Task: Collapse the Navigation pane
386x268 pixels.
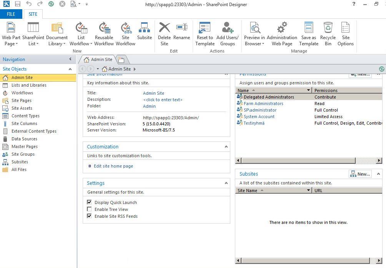Action: coord(70,59)
